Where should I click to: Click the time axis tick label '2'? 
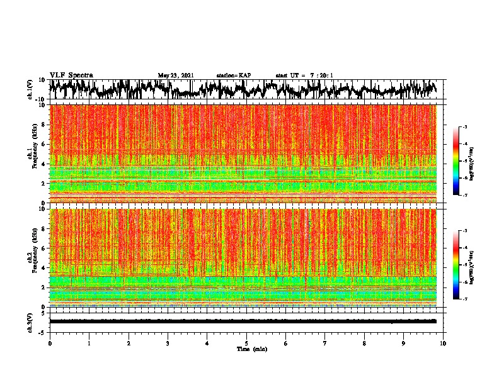pyautogui.click(x=129, y=343)
